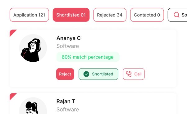This screenshot has width=187, height=114.
Task: Call Ananya C using Call button
Action: coord(134,74)
